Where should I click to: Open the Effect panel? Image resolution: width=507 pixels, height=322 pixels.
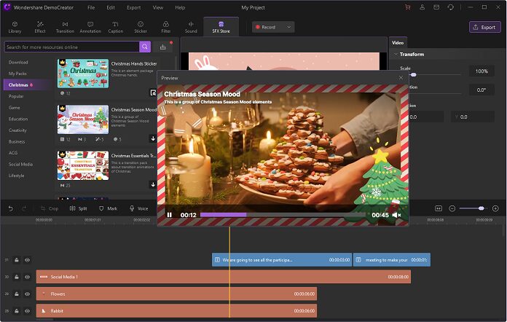(x=40, y=27)
